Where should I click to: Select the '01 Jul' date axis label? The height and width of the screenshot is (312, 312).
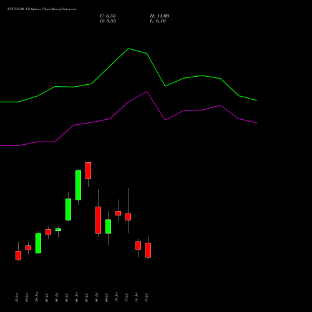point(47,297)
